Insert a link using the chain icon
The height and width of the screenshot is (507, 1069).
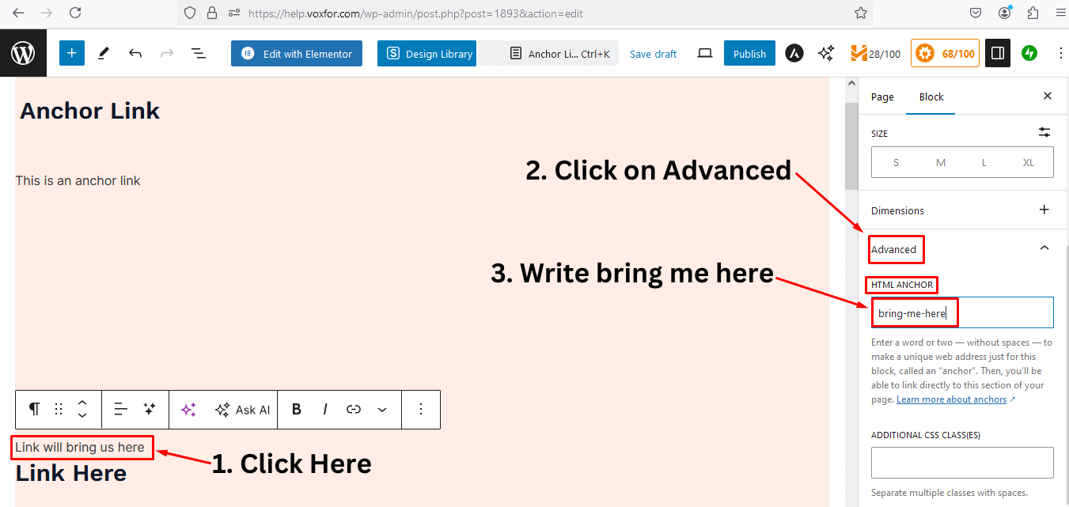pyautogui.click(x=354, y=409)
